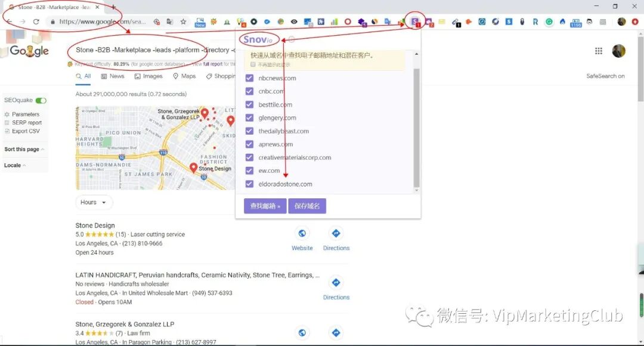
Task: Open the Grammarly green G extension
Action: (549, 21)
